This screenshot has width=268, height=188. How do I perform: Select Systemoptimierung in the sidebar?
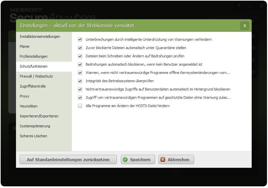pos(35,126)
